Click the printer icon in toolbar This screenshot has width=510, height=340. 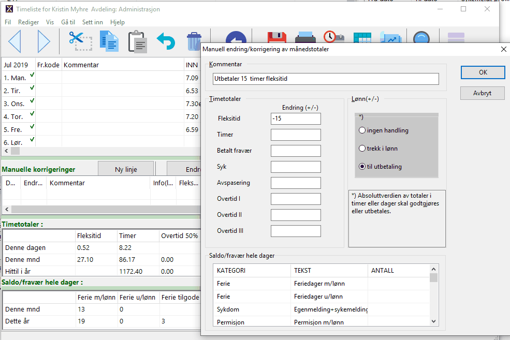point(305,38)
